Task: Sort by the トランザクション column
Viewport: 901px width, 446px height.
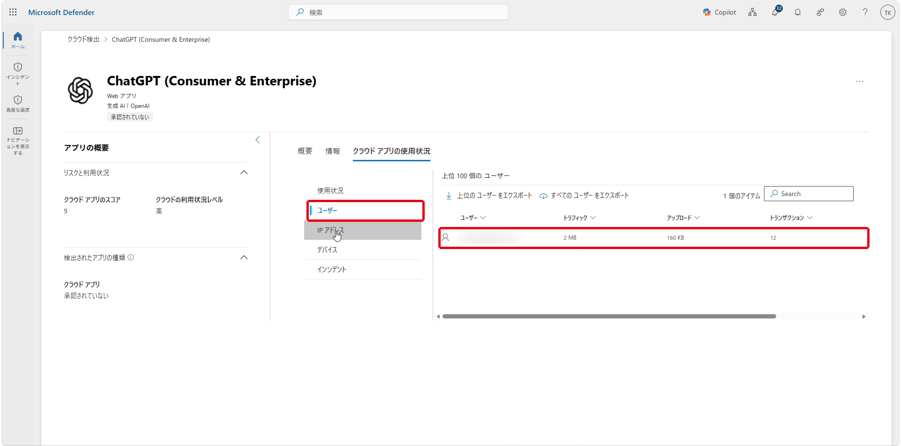Action: click(791, 218)
